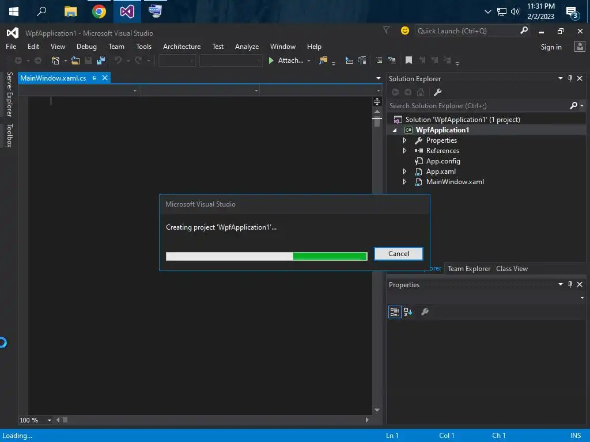The height and width of the screenshot is (442, 590).
Task: Click the taskbar volume icon
Action: pyautogui.click(x=515, y=12)
